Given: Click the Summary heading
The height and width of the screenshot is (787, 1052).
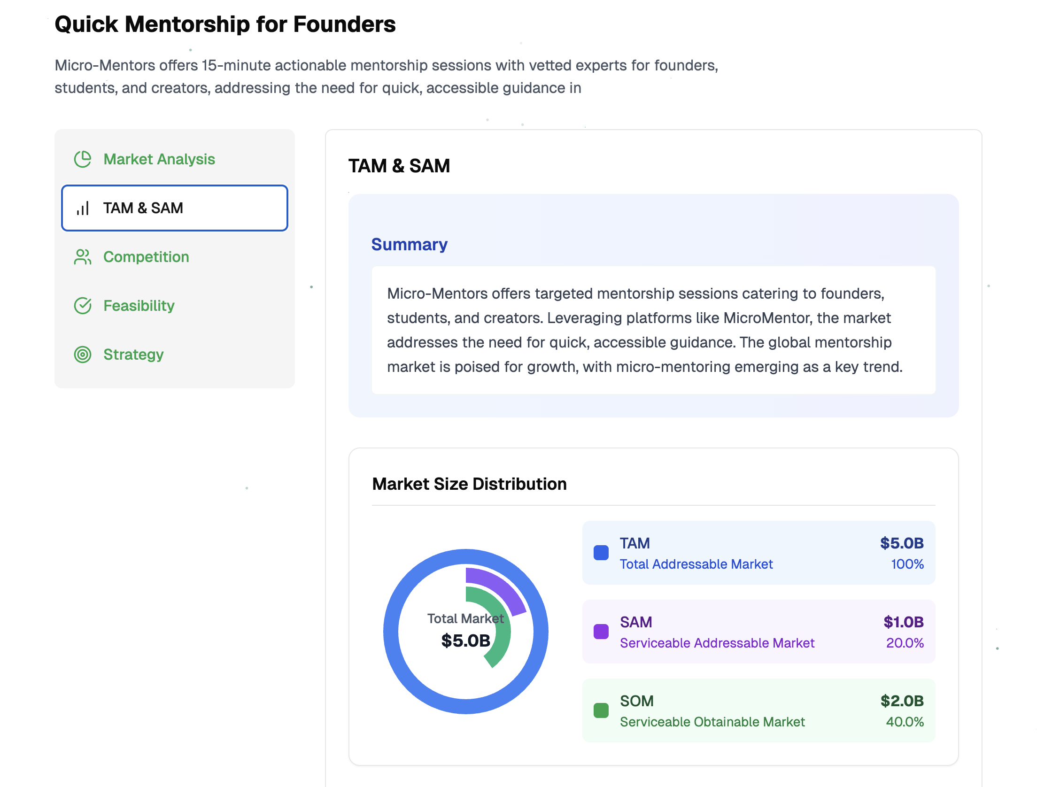Looking at the screenshot, I should (x=409, y=245).
